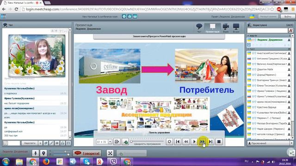The image size is (296, 166).
Task: Click the eye icon in chat toolbar
Action: (x=57, y=143)
